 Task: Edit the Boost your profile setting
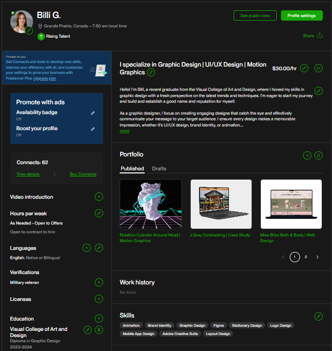click(x=93, y=129)
